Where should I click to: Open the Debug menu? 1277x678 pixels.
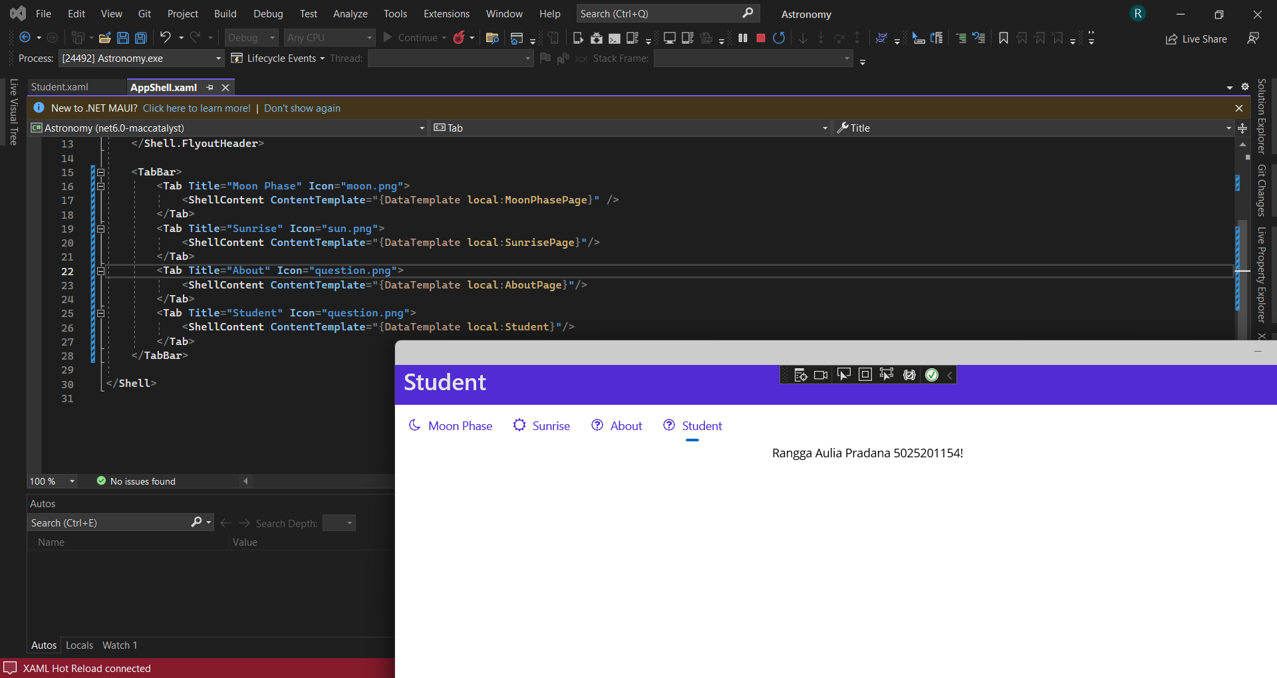[x=268, y=13]
